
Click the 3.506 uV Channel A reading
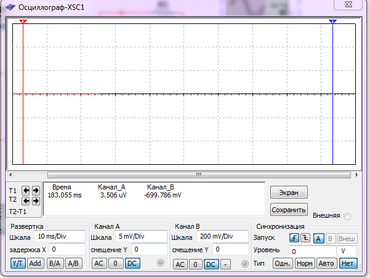tap(113, 195)
